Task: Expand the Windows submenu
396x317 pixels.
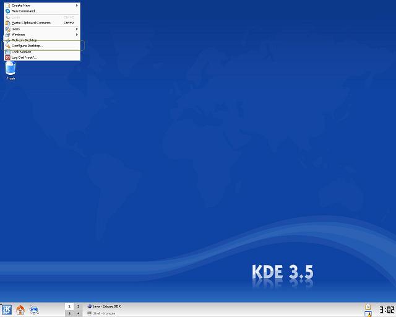Action: tap(42, 35)
